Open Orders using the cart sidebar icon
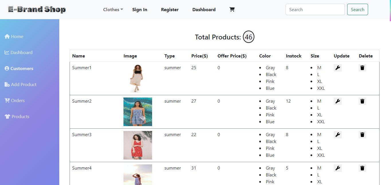Viewport: 391px width, 185px height. [x=7, y=100]
